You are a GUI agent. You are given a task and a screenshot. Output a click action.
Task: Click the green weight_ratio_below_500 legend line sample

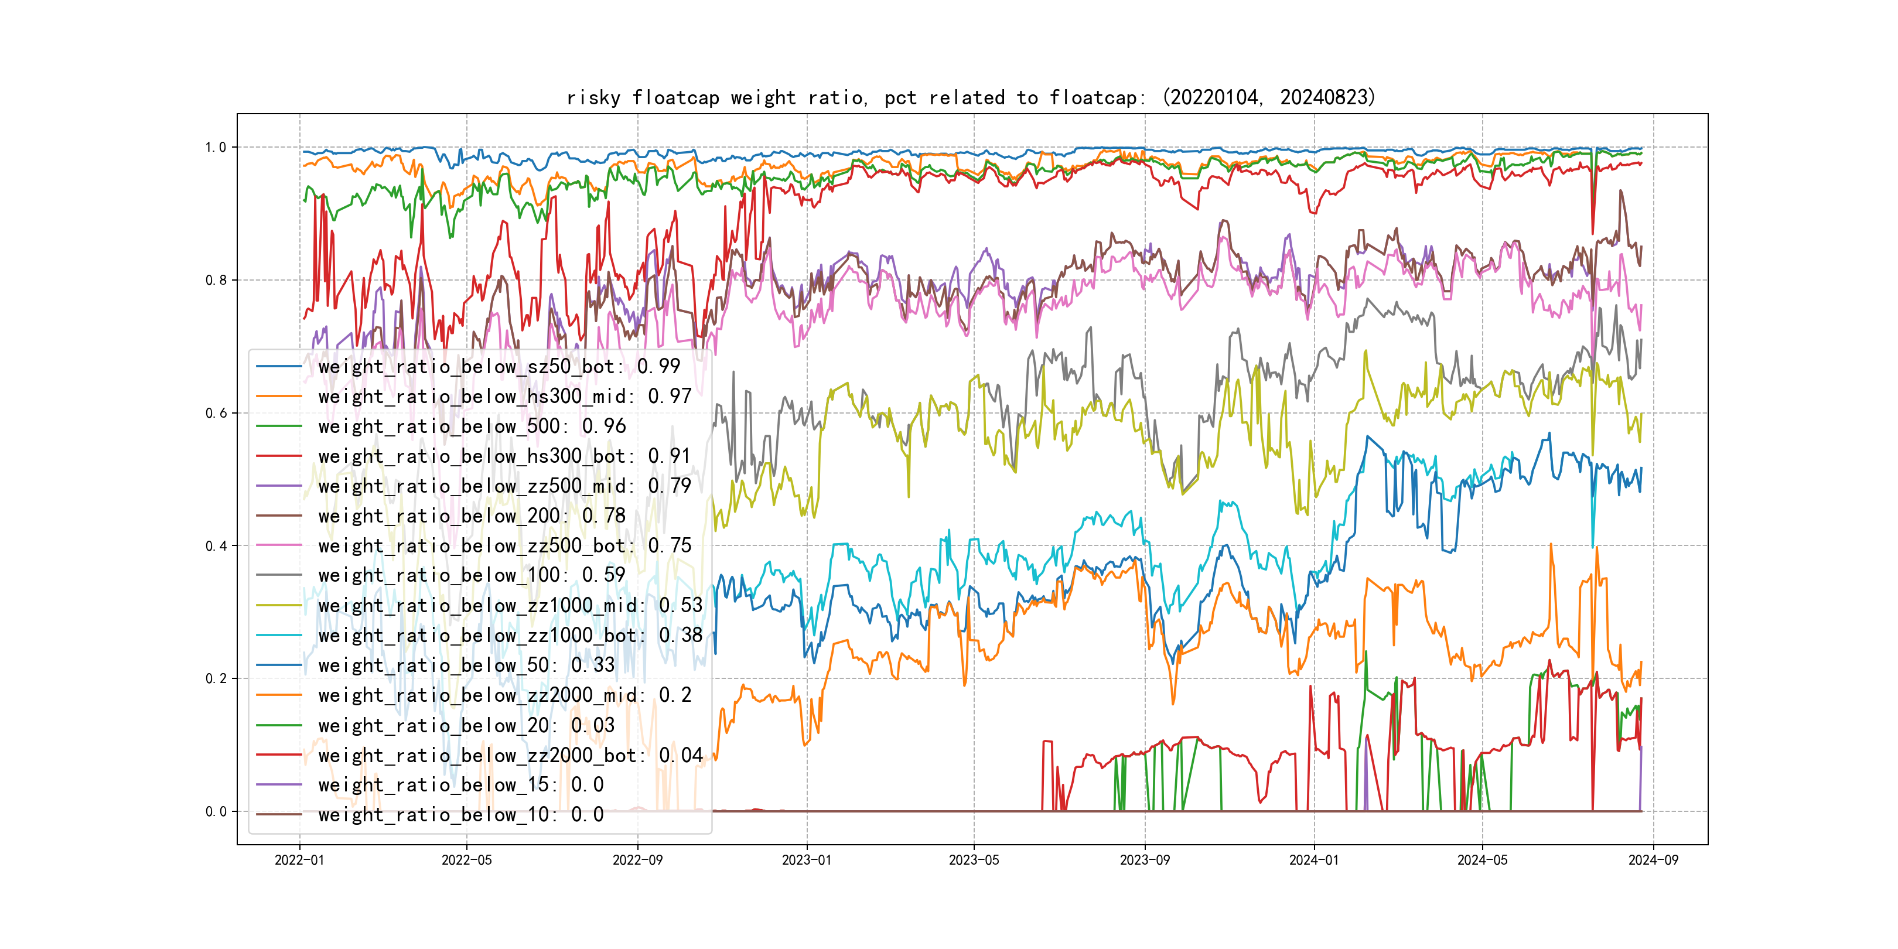[279, 426]
